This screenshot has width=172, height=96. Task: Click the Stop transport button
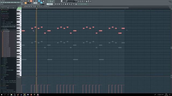tap(30, 3)
